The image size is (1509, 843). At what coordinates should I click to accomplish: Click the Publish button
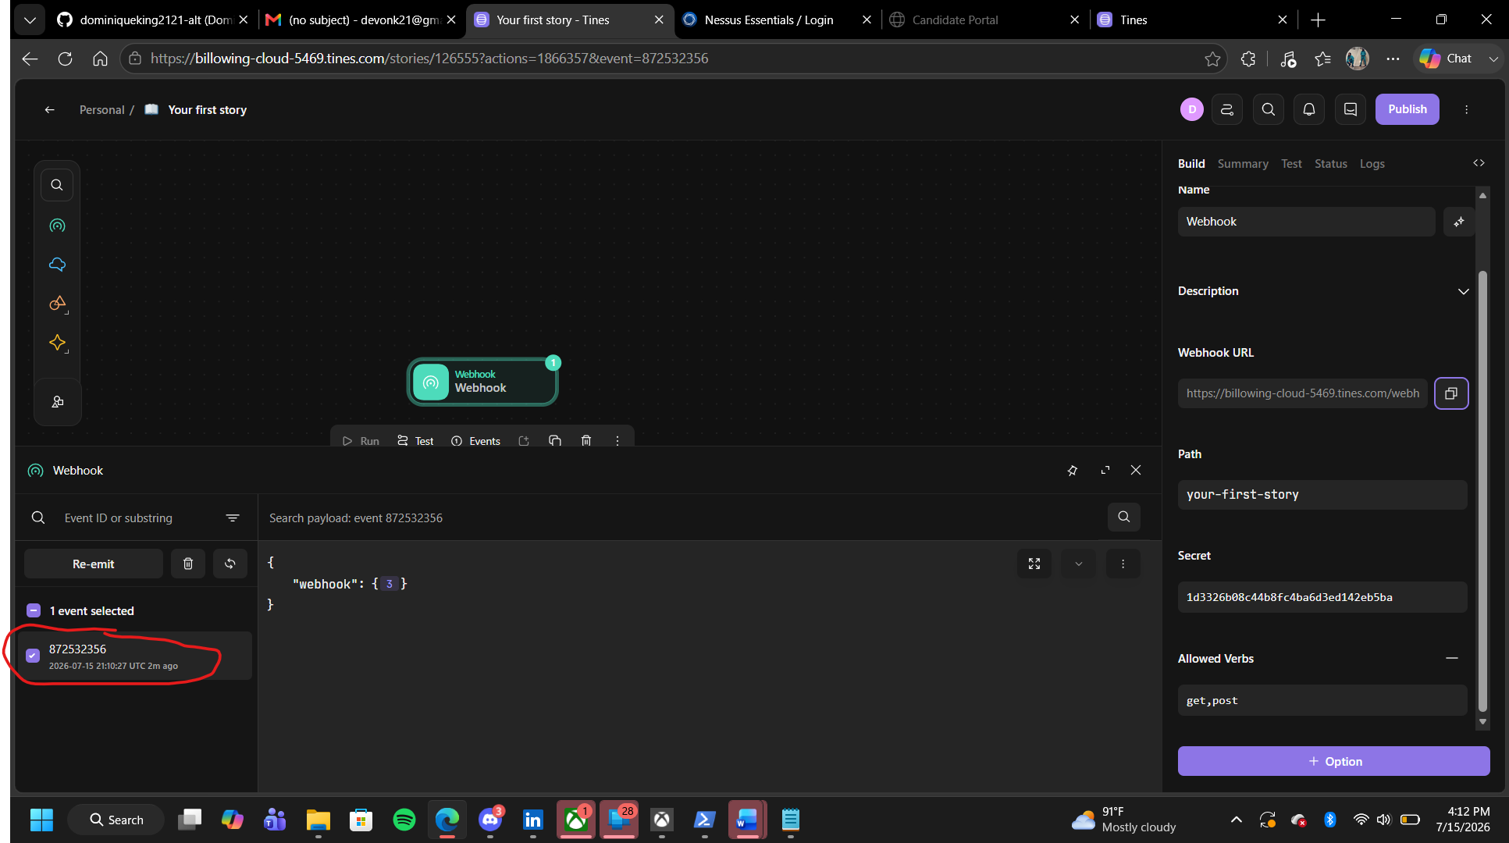click(x=1408, y=109)
